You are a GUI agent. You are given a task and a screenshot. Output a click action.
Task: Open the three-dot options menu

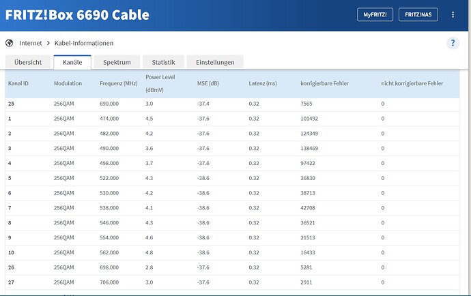(453, 15)
